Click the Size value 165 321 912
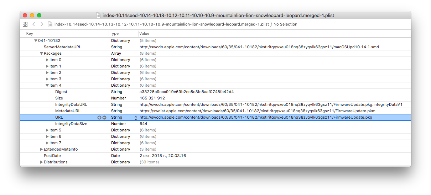431x195 pixels. pos(152,98)
